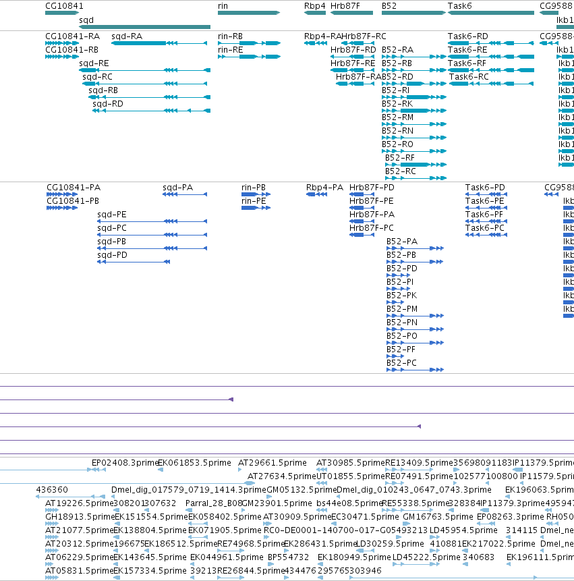Select transcript B52-RO
This screenshot has height=581, width=574.
tap(414, 151)
